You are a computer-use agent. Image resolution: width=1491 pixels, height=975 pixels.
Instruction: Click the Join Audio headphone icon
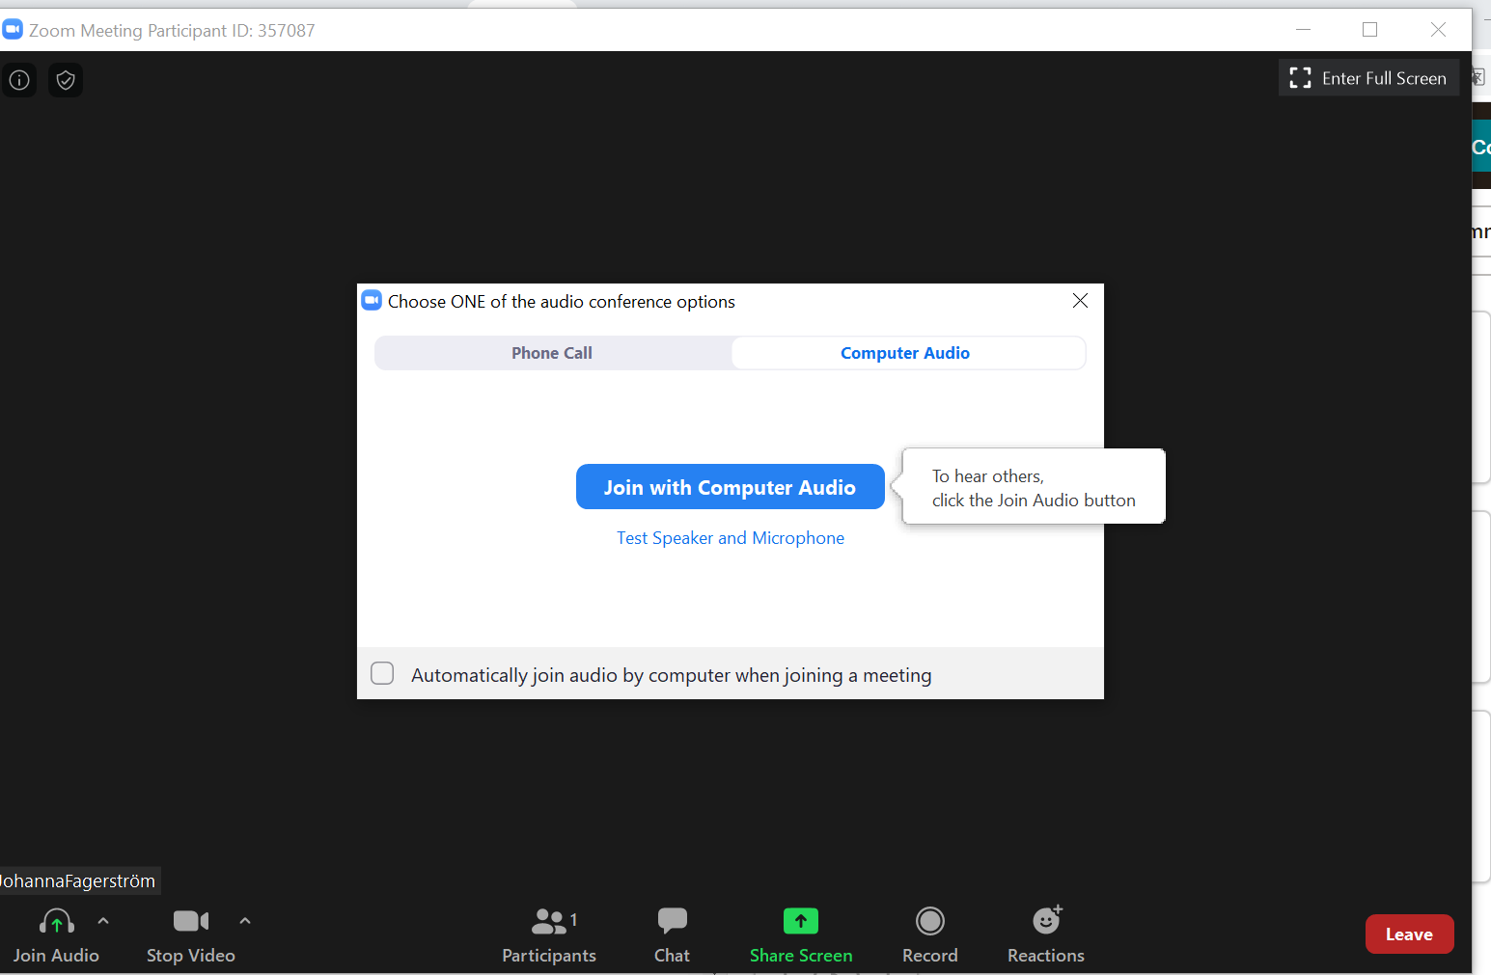(56, 923)
